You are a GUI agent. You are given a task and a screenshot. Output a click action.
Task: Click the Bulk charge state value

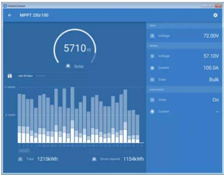214,79
